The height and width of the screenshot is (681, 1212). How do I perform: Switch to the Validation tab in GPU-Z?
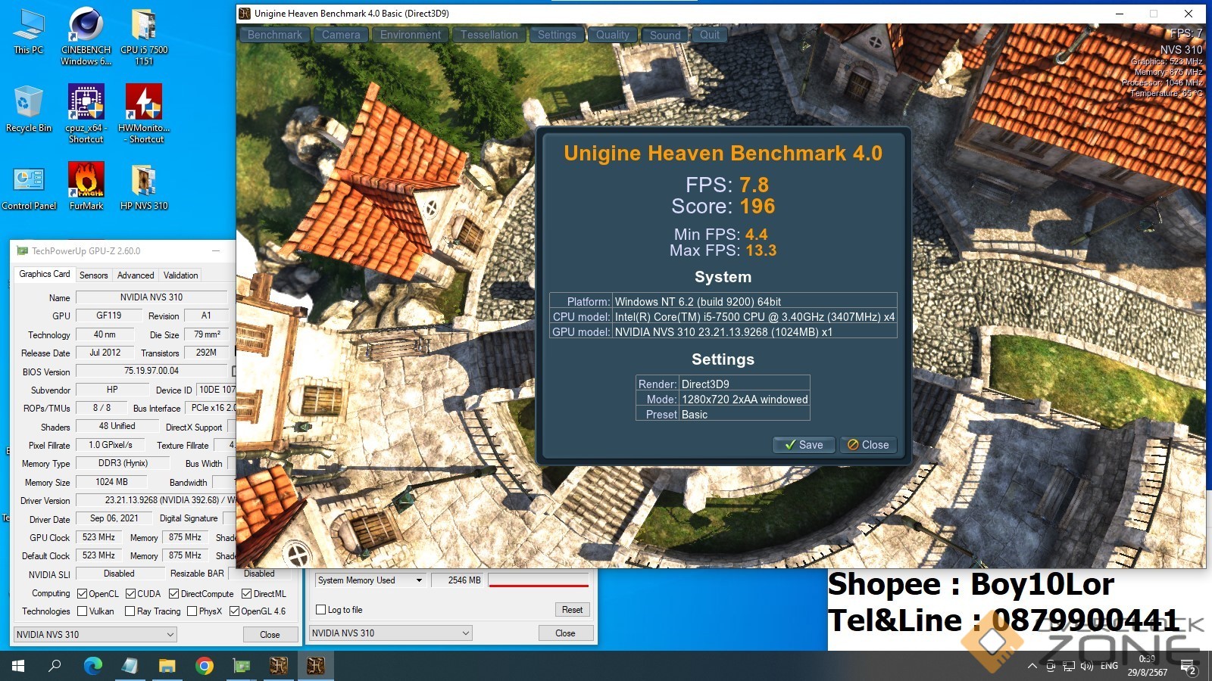180,275
